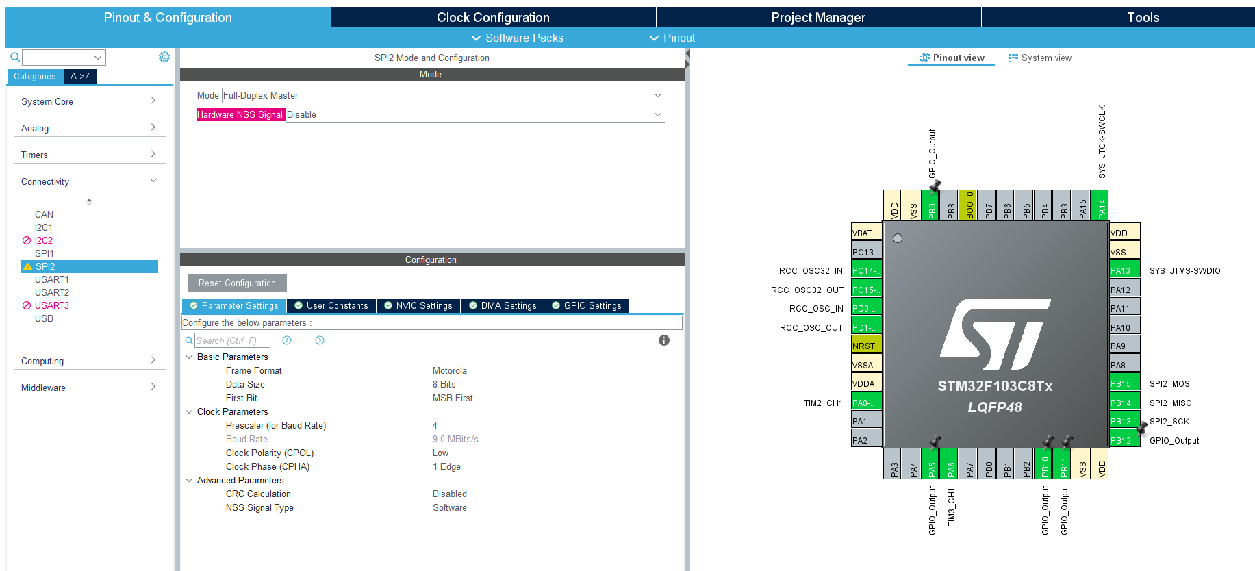Select the PA6 TIM3_CH1 pin
1255x571 pixels.
tap(949, 464)
